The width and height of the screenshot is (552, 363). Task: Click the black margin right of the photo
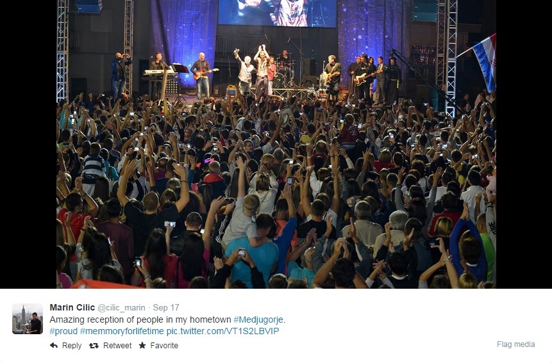(x=524, y=144)
